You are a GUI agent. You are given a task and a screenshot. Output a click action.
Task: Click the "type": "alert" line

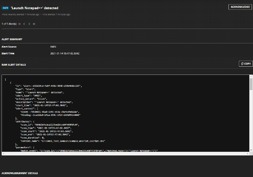click(25, 89)
